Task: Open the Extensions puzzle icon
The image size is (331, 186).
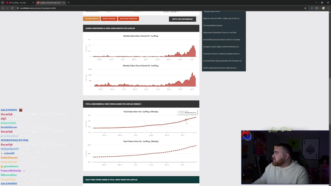Action: click(x=317, y=8)
